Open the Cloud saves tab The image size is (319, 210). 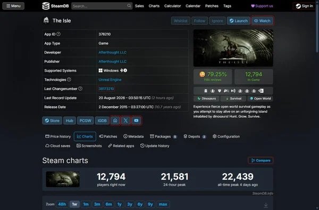[58, 146]
